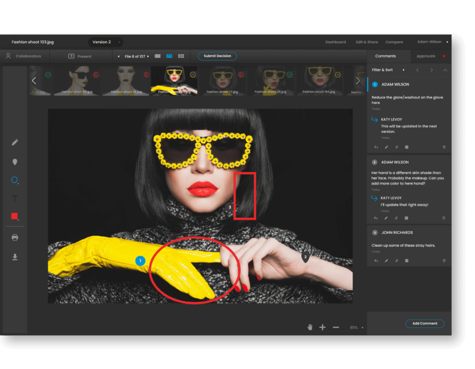Open the Version 2 dropdown

tap(104, 42)
